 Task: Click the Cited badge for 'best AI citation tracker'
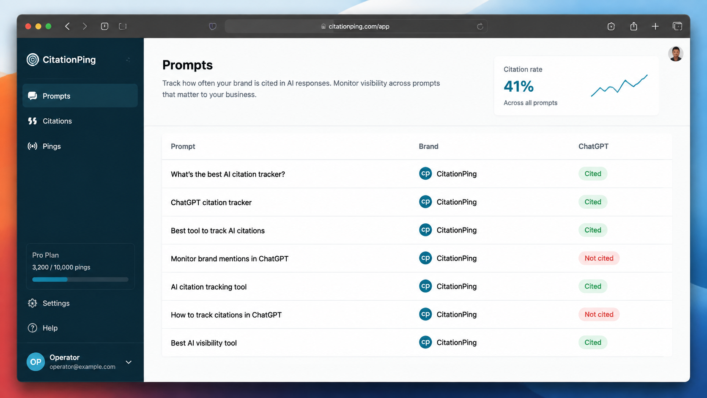(x=593, y=173)
